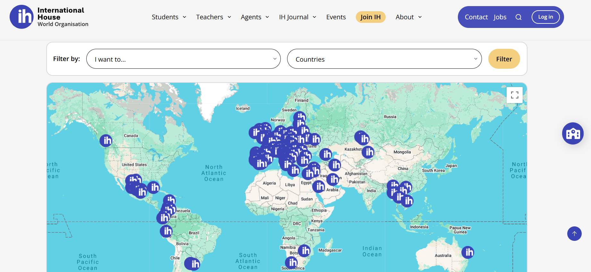
Task: Expand the About menu
Action: (x=408, y=17)
